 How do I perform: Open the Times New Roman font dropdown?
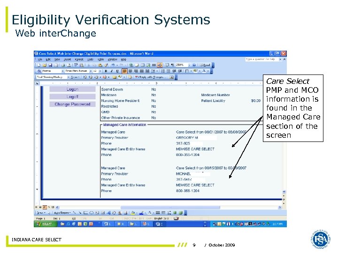(x=91, y=71)
